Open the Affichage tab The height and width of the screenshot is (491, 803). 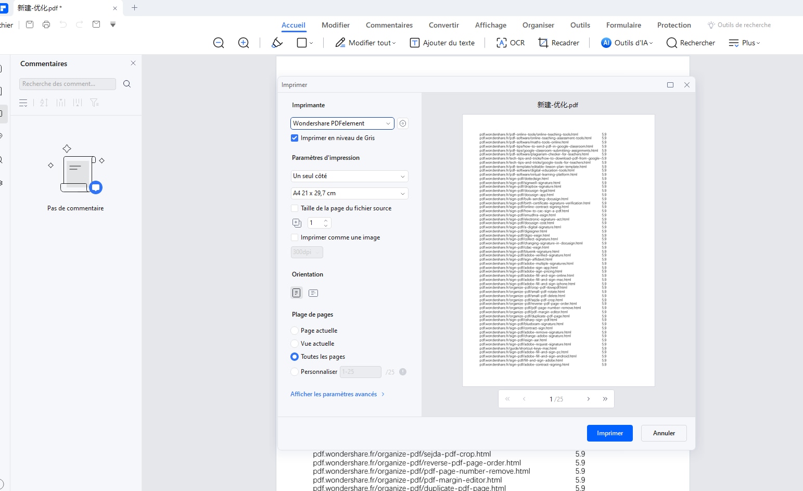(x=491, y=25)
